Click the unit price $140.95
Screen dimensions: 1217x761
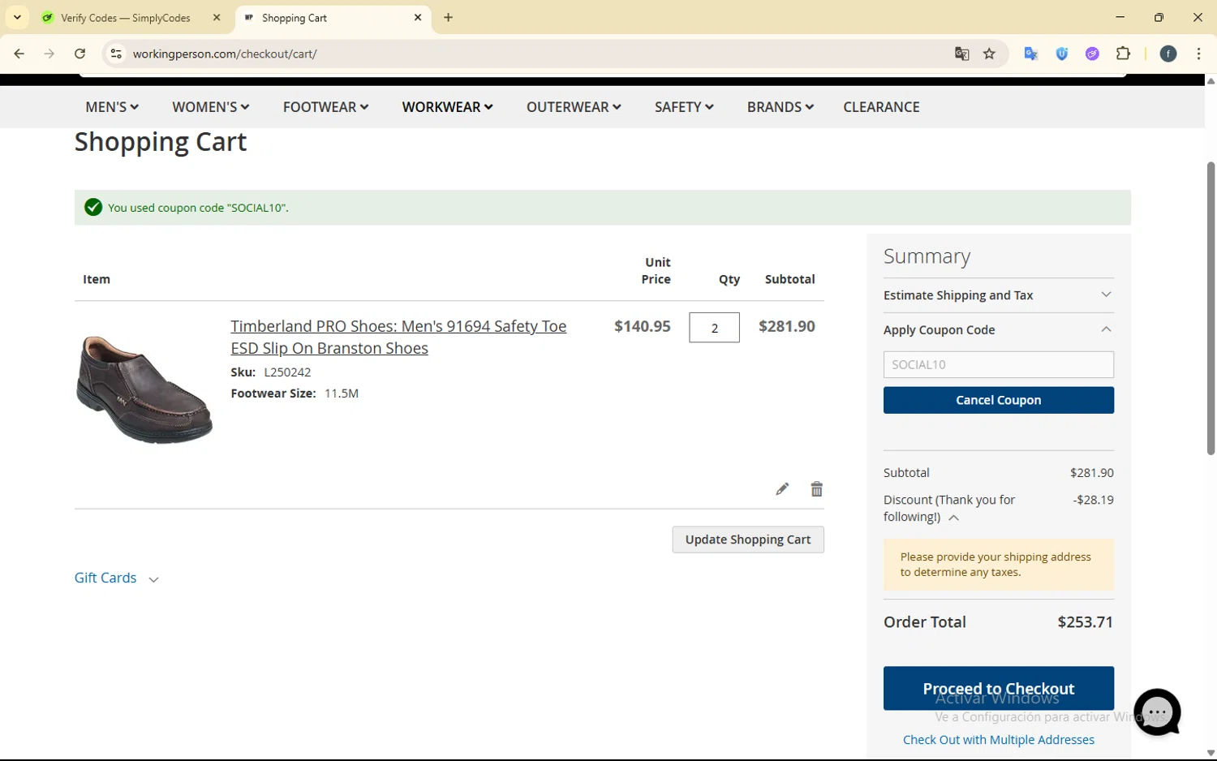coord(642,326)
